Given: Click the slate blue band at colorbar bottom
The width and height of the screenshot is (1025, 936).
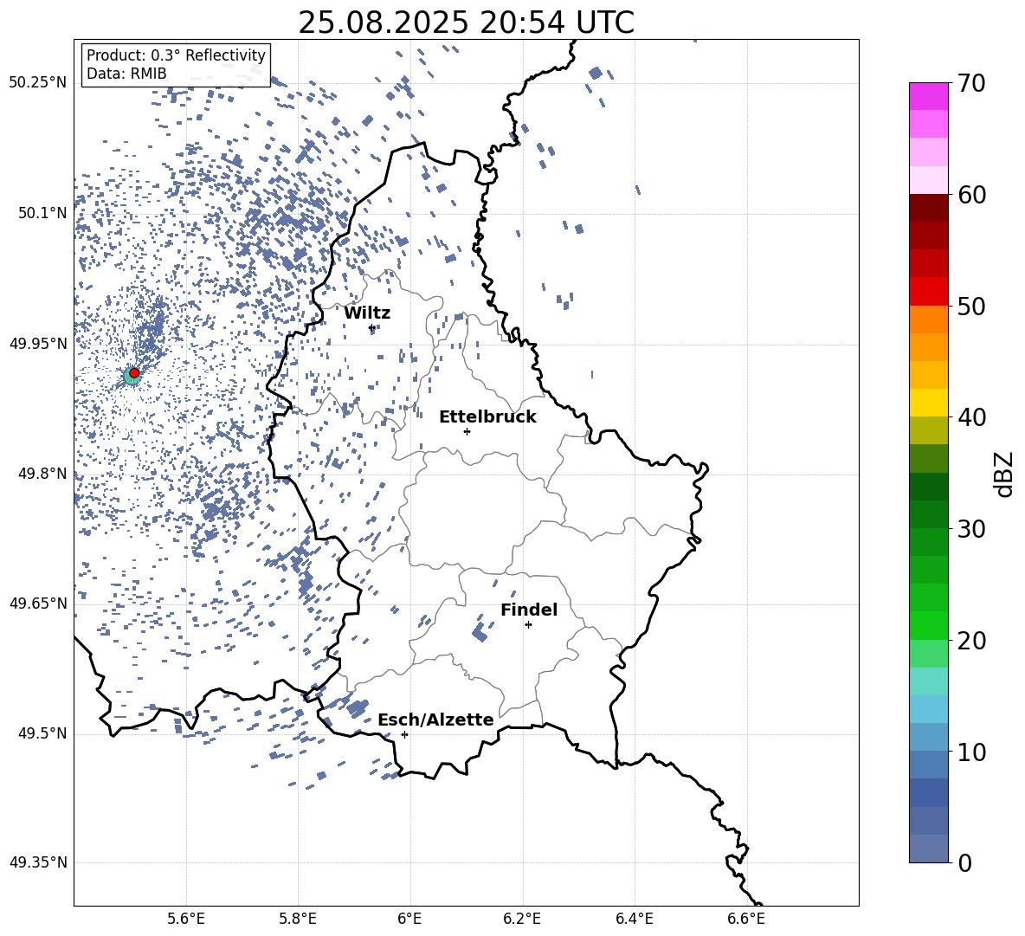Looking at the screenshot, I should pos(928,849).
